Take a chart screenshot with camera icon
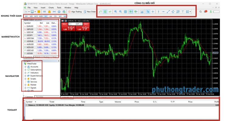 142,12
